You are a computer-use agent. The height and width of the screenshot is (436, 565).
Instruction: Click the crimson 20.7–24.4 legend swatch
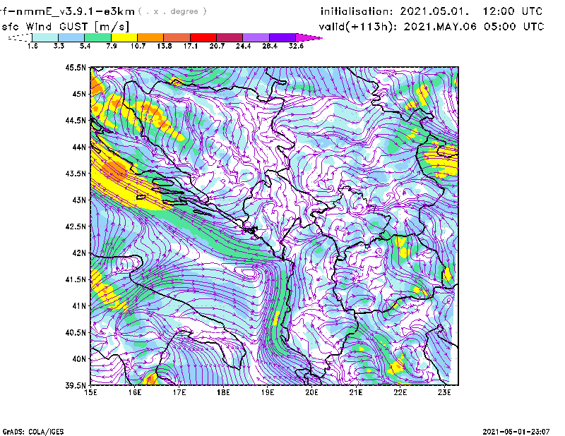point(230,37)
